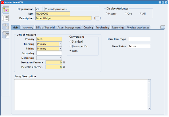The height and width of the screenshot is (117, 169).
Task: Switch to the Inventory tab
Action: coord(27,28)
